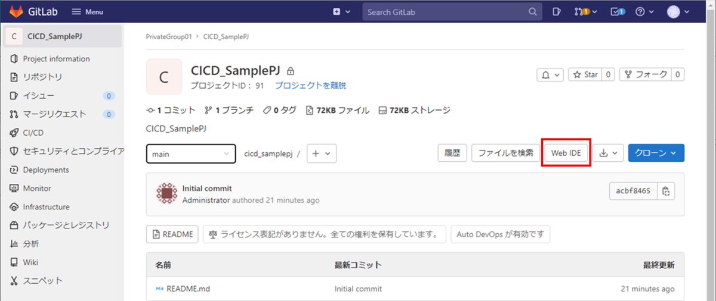
Task: Open CI/CD in sidebar
Action: tap(33, 133)
